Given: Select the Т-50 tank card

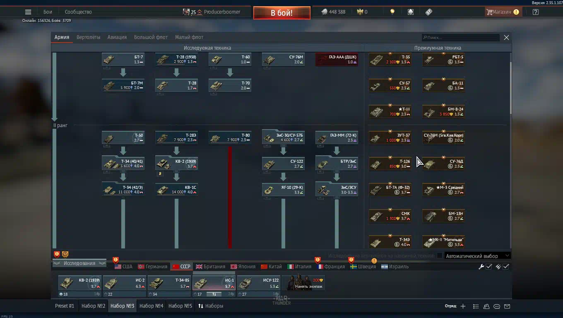Looking at the screenshot, I should [x=123, y=138].
